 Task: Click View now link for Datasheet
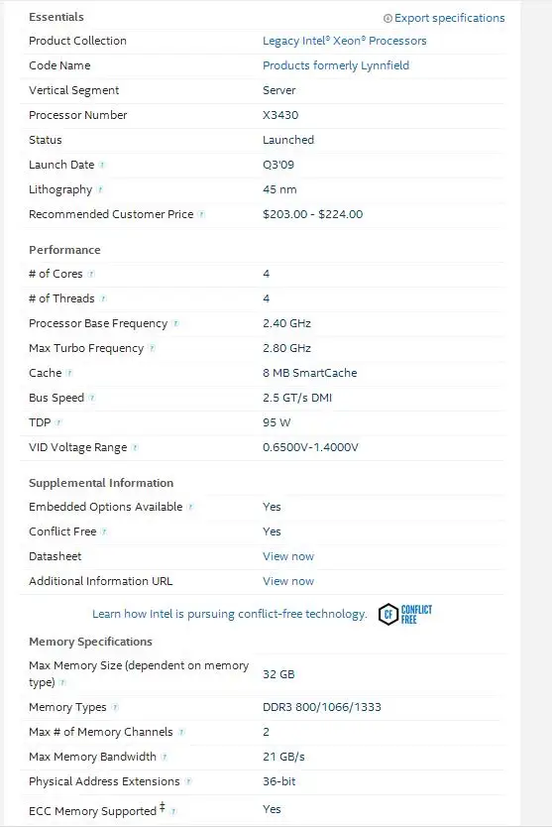coord(288,556)
